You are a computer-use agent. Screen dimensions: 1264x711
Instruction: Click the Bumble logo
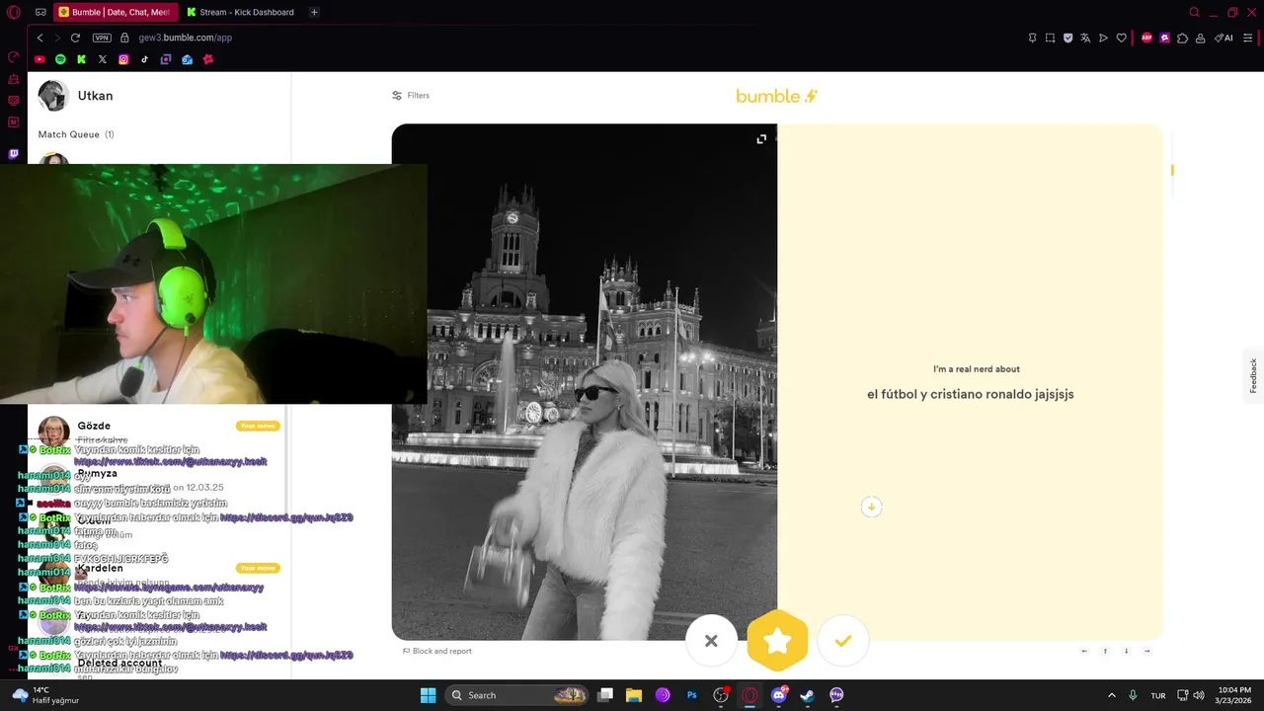777,96
